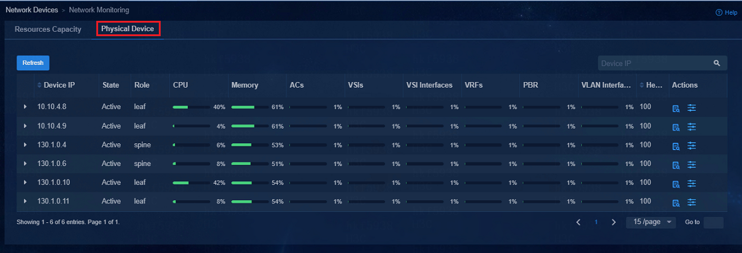
Task: Click sliders icon for device 130.1.0.6
Action: click(x=692, y=164)
